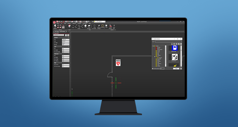Screen dimensions: 238x127
Task: Collapse the Fire folder in tree
Action: tap(154, 56)
